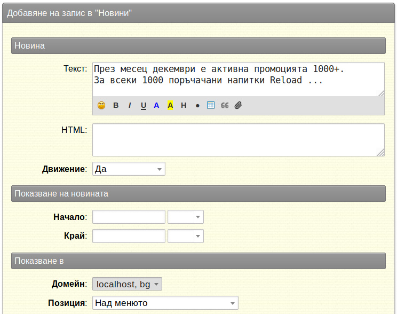
Task: Click into the Текст text area
Action: (239, 79)
